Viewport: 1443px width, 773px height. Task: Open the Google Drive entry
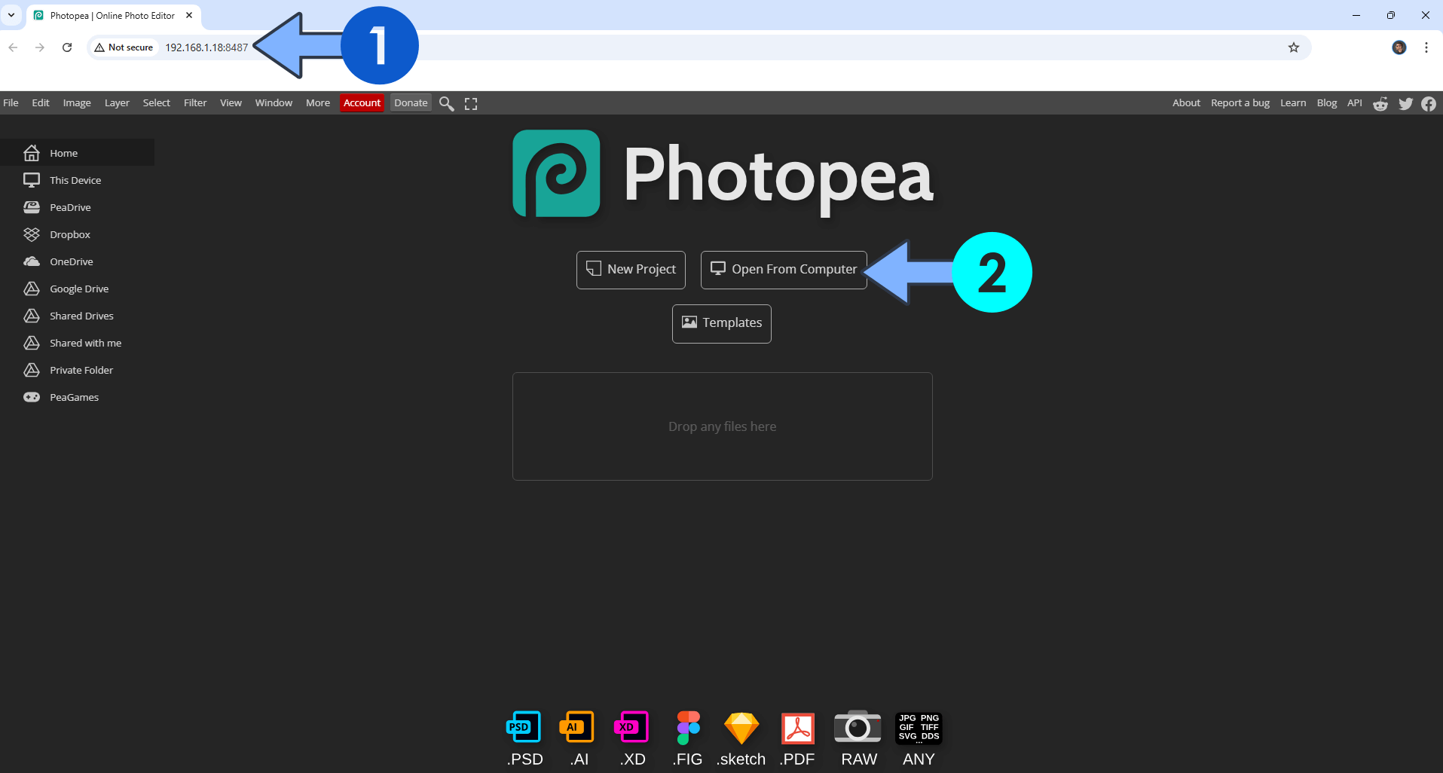point(77,289)
